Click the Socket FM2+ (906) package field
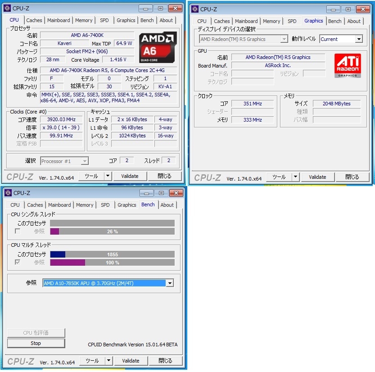This screenshot has width=375, height=372. pyautogui.click(x=87, y=51)
